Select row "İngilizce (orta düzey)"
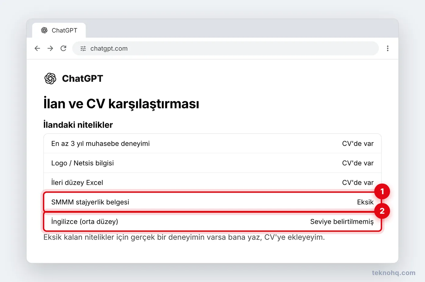The image size is (425, 282). point(212,221)
